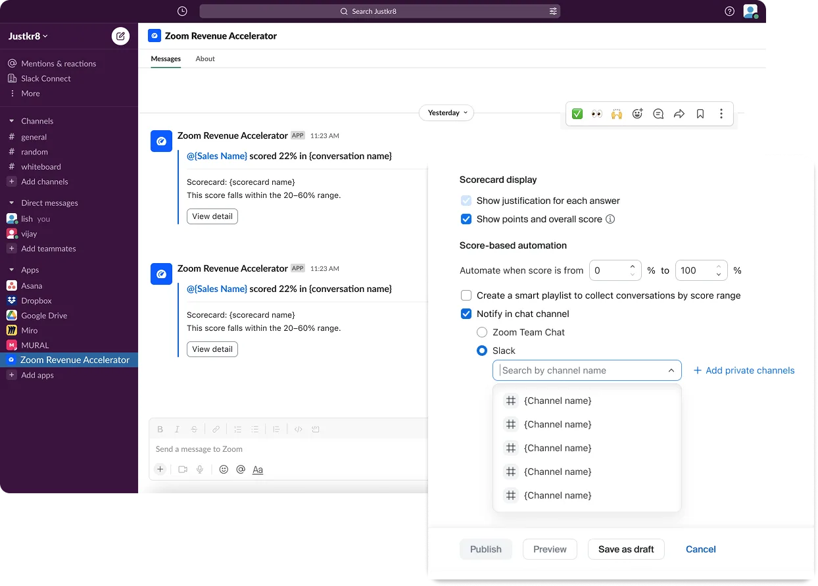Click the Save as draft button
The image size is (818, 586).
tap(626, 549)
